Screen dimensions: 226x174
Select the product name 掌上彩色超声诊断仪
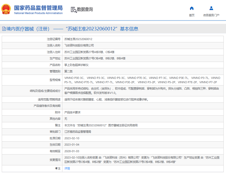pyautogui.click(x=76, y=65)
